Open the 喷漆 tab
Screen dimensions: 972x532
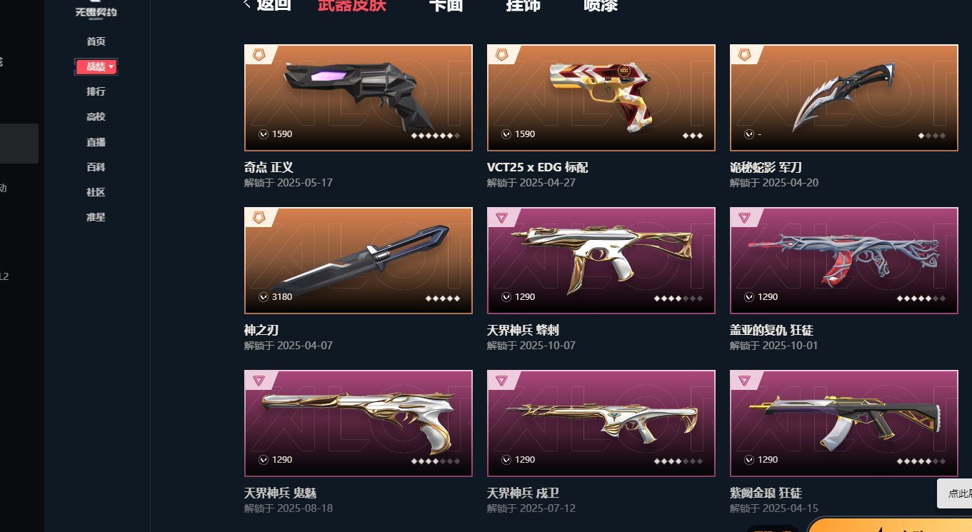pos(600,5)
